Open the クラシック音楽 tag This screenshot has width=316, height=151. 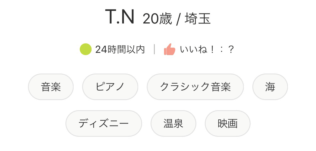pyautogui.click(x=195, y=87)
